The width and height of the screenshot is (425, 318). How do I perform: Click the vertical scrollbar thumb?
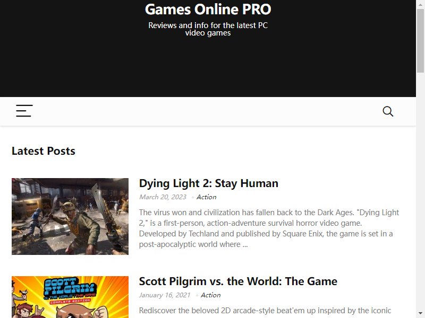coord(420,41)
